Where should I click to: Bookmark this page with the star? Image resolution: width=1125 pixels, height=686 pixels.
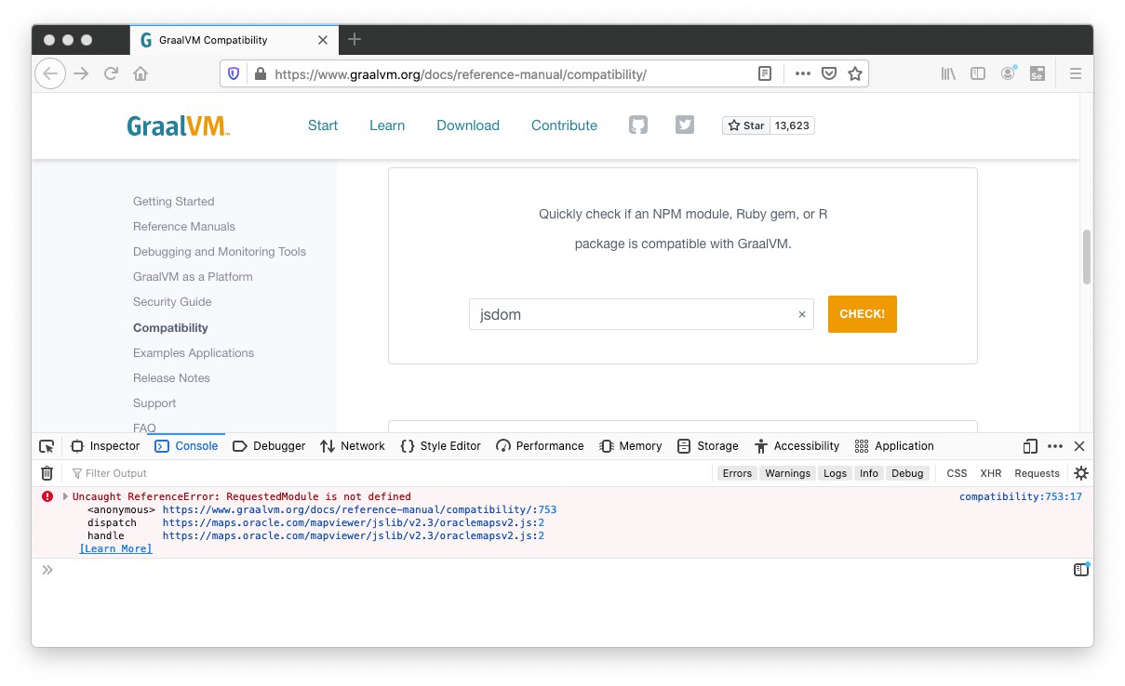click(x=855, y=73)
